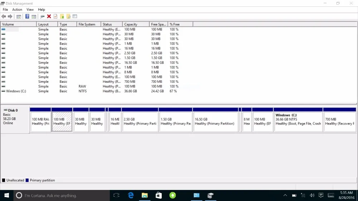358x201 pixels.
Task: Click the drive icon of the RAW volume row
Action: [3, 86]
